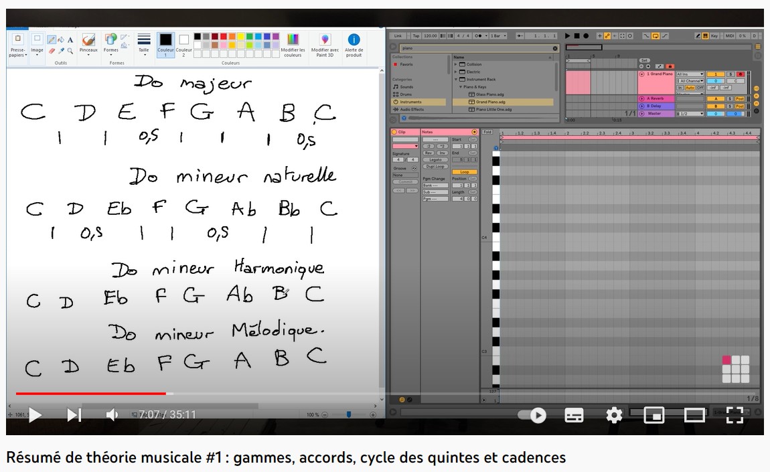Select the Color picker eyedropper in Paint
Viewport: 770px width, 472px height.
tap(61, 51)
